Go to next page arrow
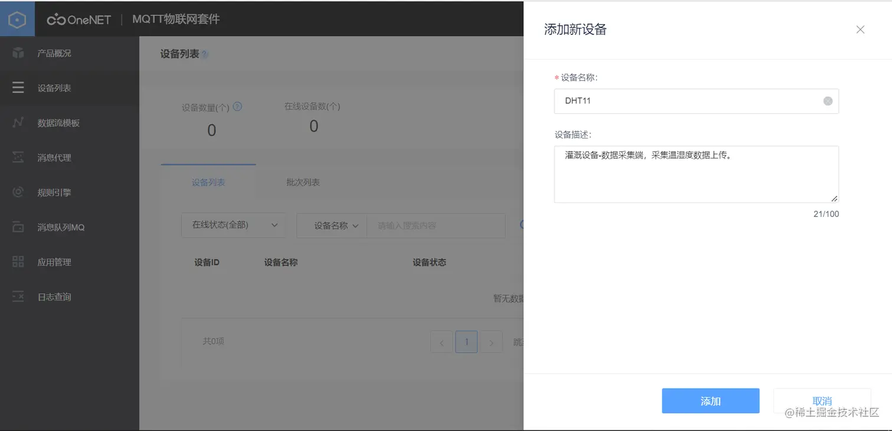This screenshot has height=431, width=892. click(491, 342)
